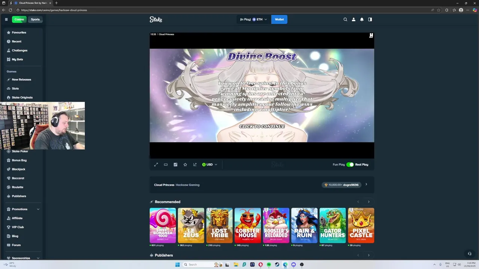
Task: Show next Recommended games arrow
Action: pos(369,202)
